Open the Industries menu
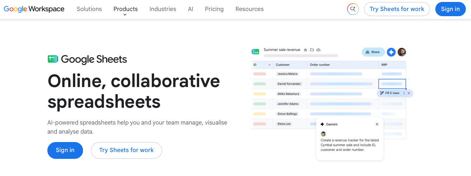 pos(163,9)
